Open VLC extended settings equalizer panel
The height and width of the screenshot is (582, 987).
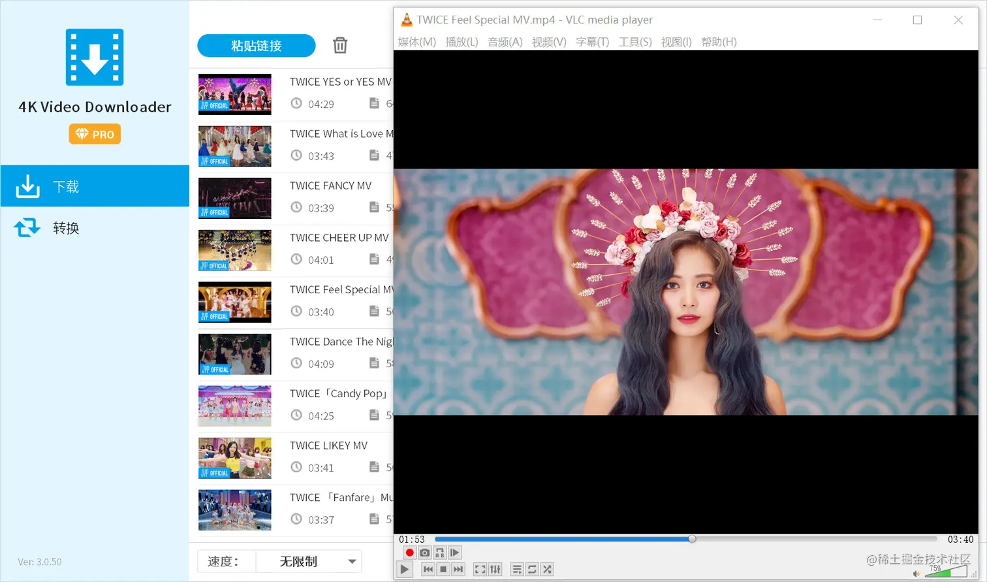click(x=495, y=570)
